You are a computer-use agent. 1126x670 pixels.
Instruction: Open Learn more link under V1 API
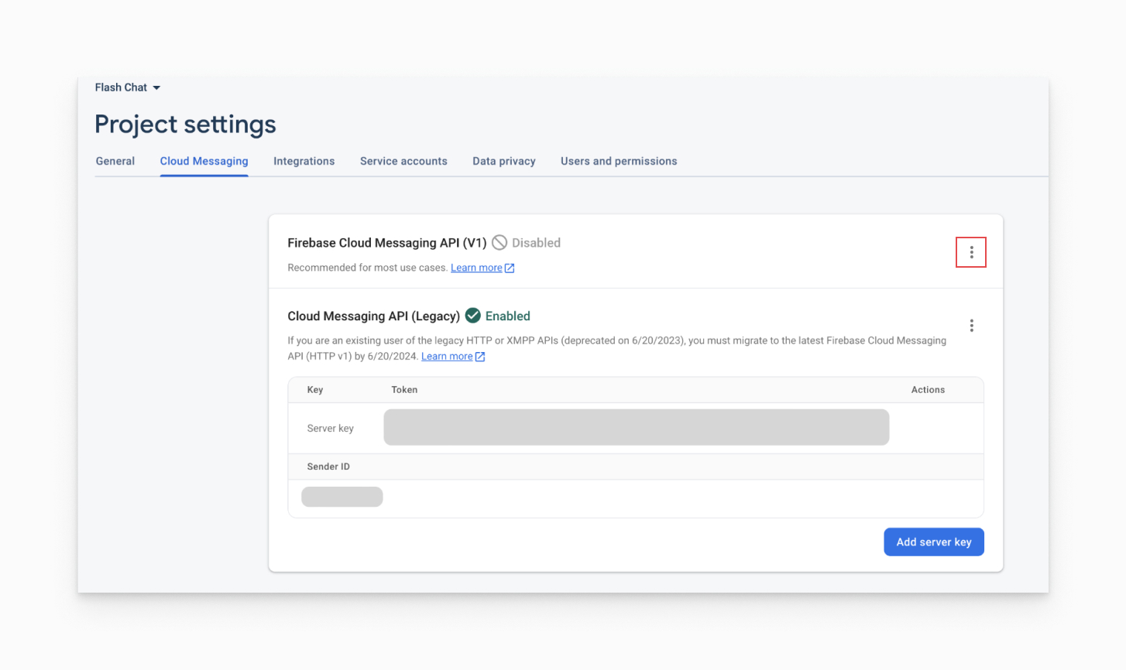[x=476, y=268]
